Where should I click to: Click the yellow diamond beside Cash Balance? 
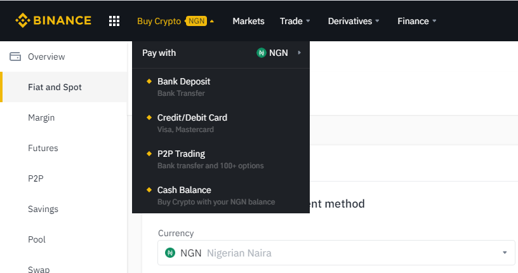point(149,190)
